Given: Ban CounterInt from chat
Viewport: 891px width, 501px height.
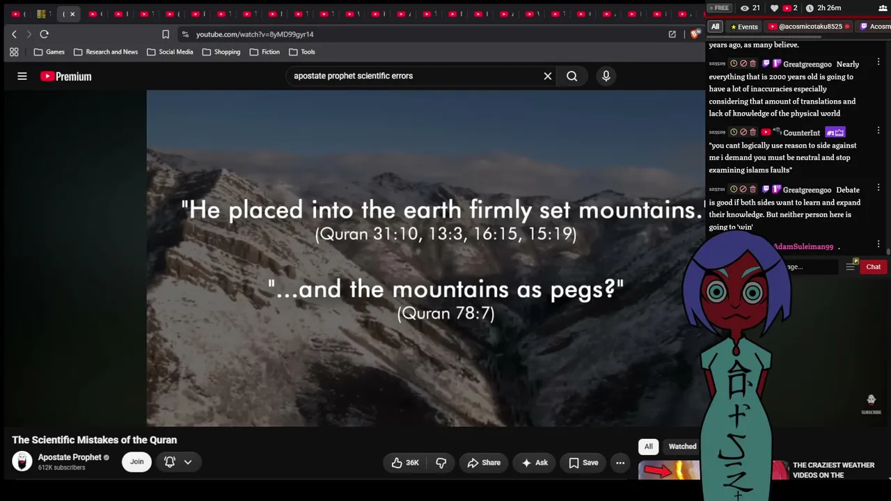Looking at the screenshot, I should [743, 132].
